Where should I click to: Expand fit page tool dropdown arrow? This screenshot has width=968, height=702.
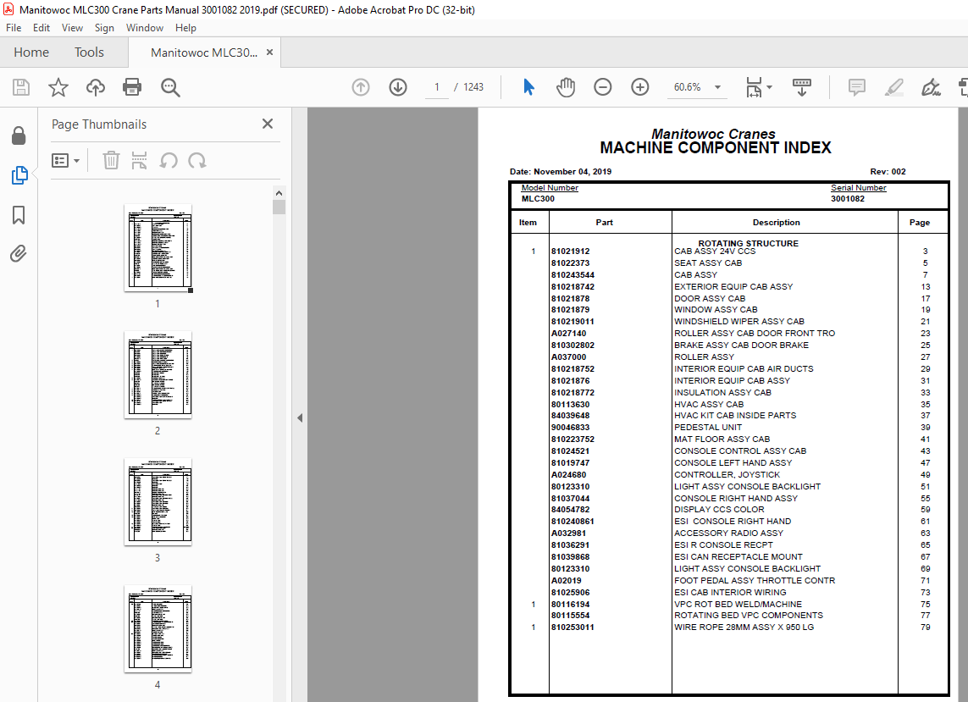[x=769, y=87]
